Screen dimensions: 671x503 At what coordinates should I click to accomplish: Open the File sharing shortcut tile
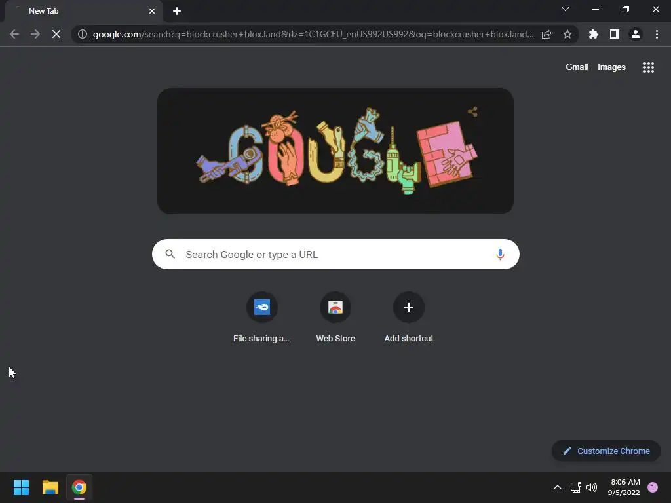(x=262, y=318)
